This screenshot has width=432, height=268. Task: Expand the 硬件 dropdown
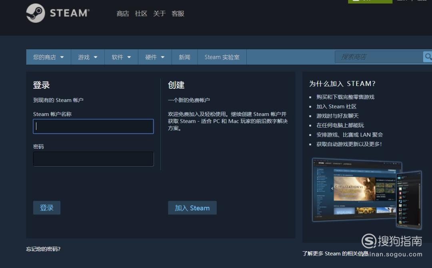click(x=155, y=57)
